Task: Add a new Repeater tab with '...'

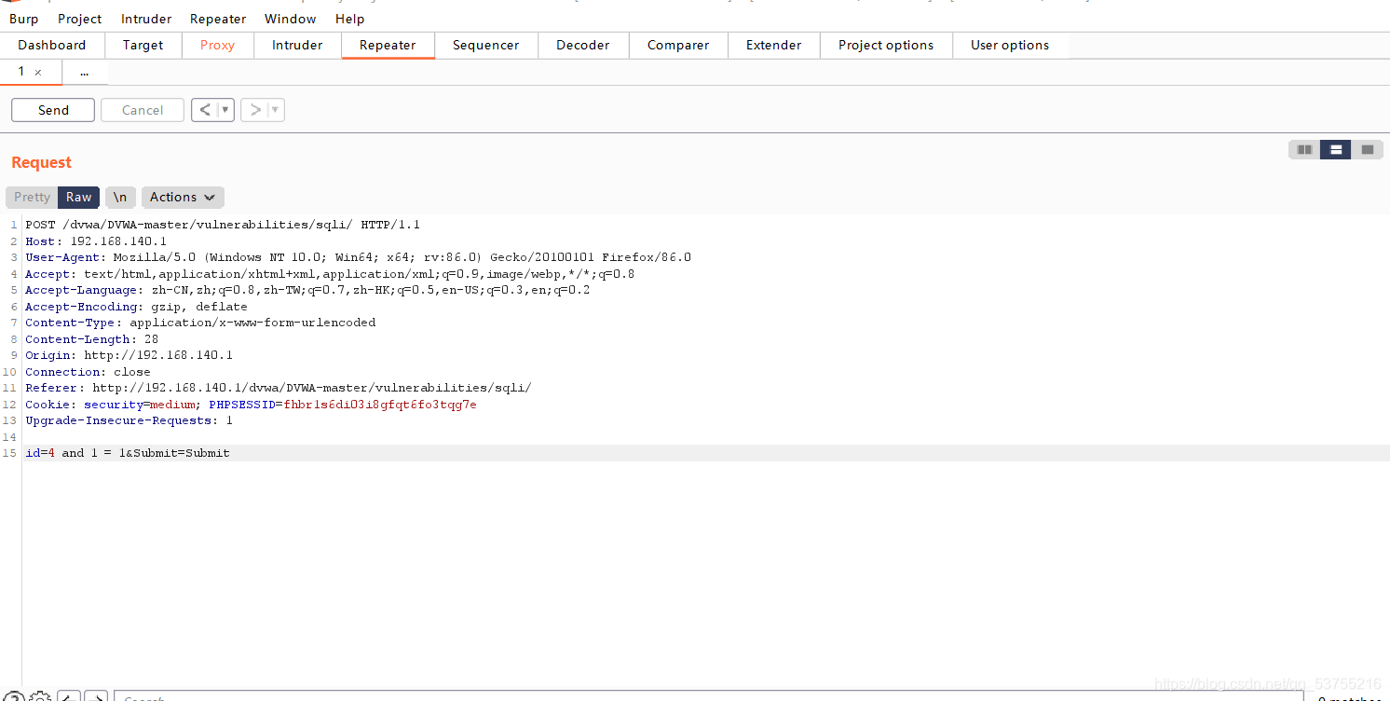Action: pyautogui.click(x=85, y=72)
